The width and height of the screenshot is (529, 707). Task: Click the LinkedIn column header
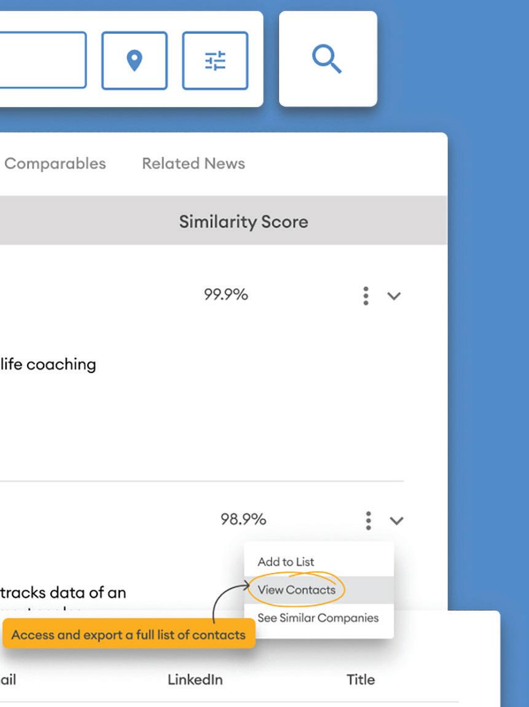(195, 679)
